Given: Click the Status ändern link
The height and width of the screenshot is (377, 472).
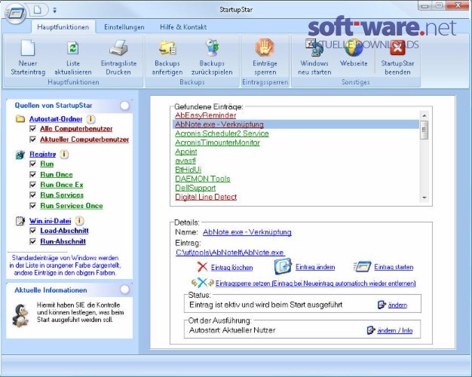Looking at the screenshot, I should [x=397, y=305].
